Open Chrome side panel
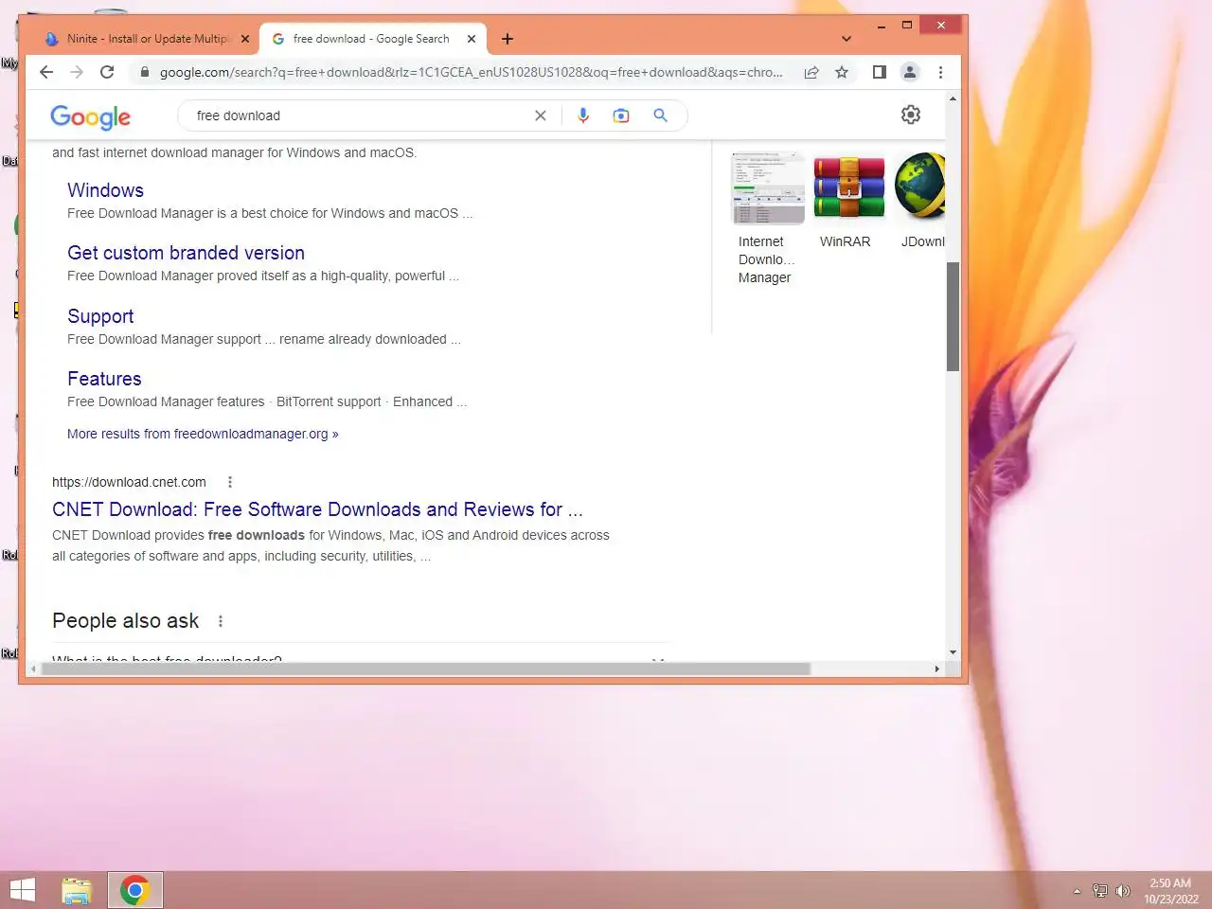Image resolution: width=1212 pixels, height=909 pixels. (x=880, y=72)
